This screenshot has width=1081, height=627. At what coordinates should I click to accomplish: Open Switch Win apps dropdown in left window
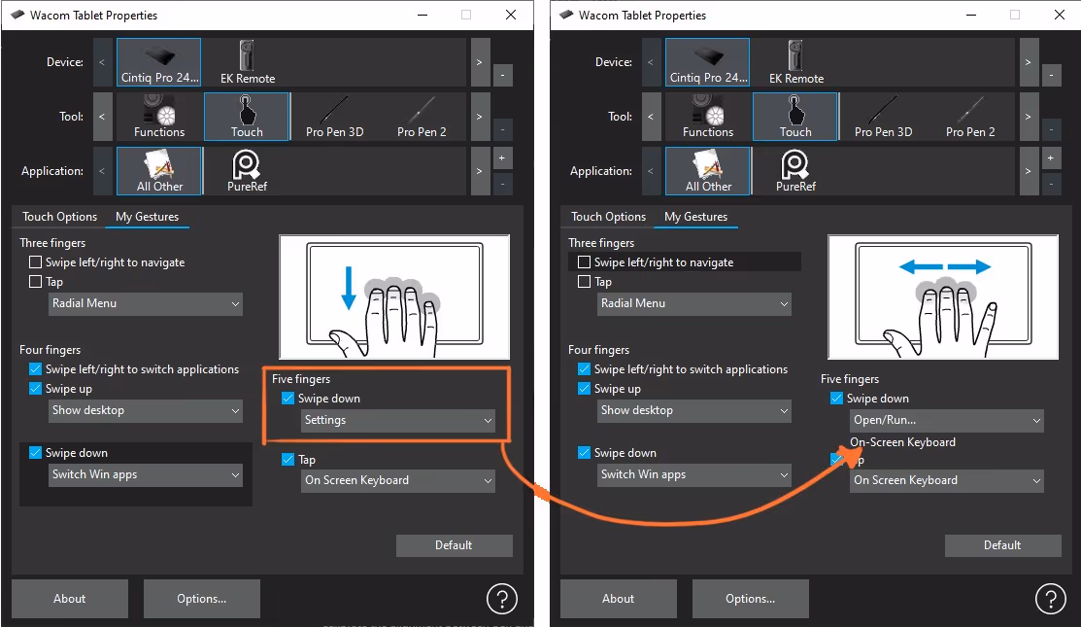pyautogui.click(x=146, y=474)
